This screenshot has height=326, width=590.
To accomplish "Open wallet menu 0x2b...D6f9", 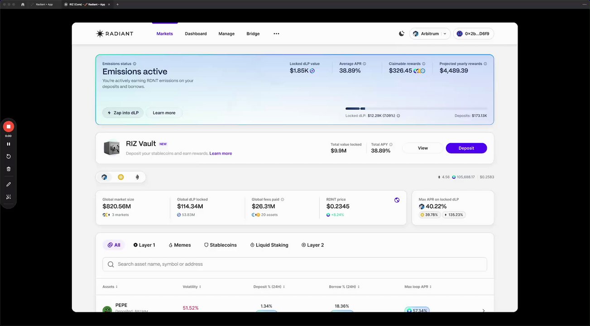I will coord(474,34).
